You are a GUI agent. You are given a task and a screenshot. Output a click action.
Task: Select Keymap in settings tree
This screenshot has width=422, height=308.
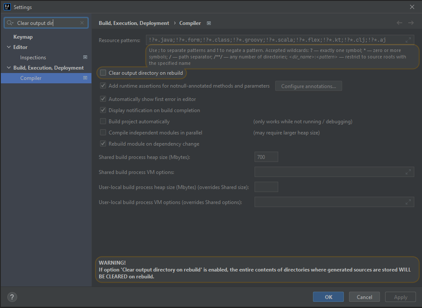coord(23,37)
